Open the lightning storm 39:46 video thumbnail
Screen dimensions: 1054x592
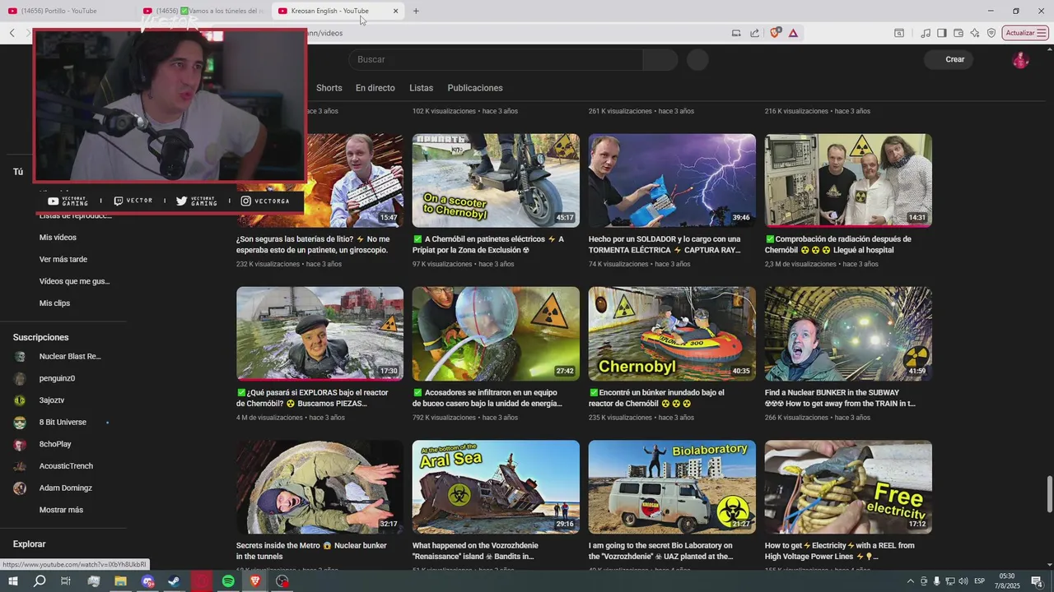[672, 180]
